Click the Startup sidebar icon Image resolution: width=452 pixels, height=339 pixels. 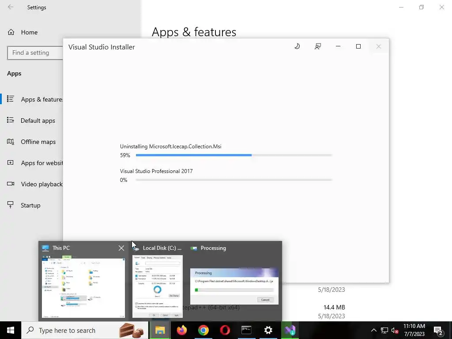[11, 205]
